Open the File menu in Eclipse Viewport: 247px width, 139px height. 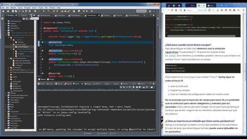click(x=3, y=8)
